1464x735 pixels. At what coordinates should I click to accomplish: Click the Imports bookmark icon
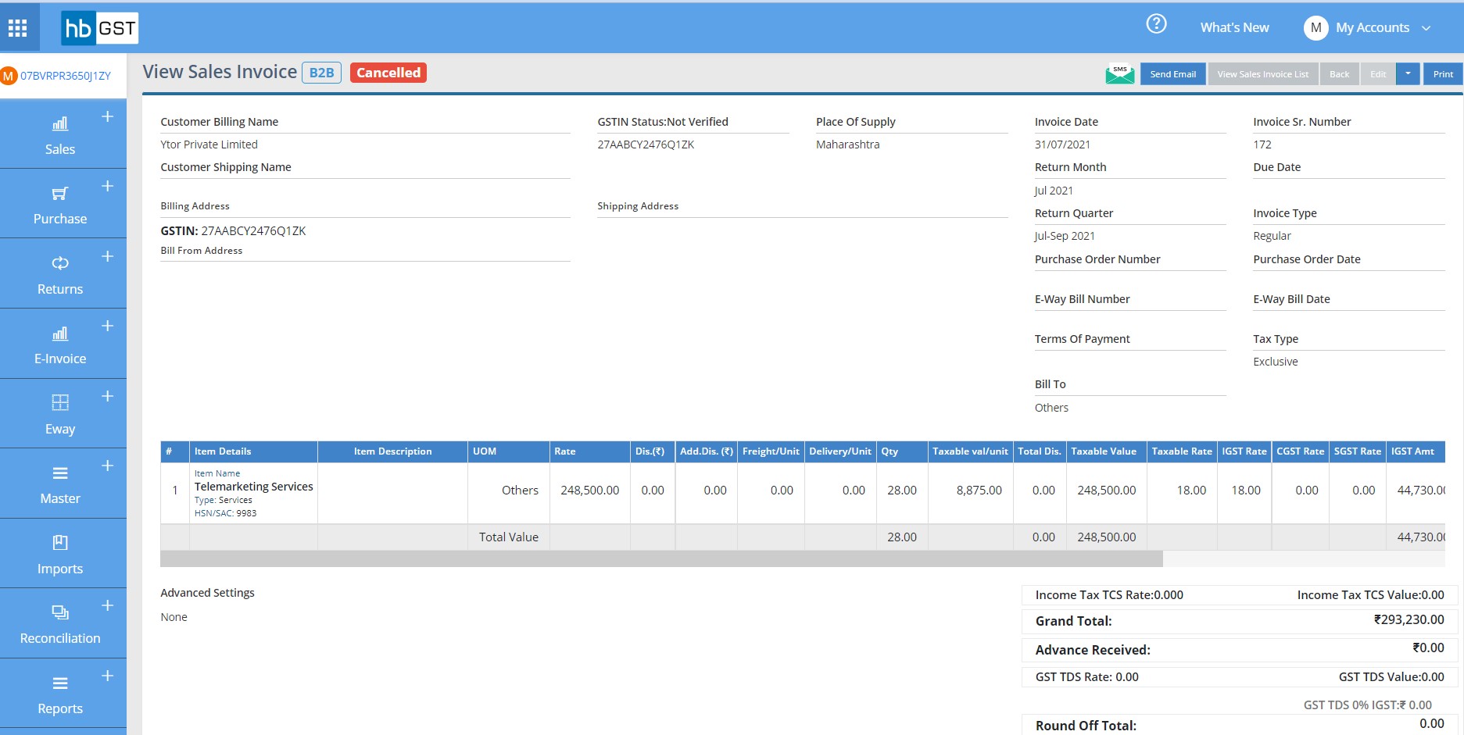click(x=60, y=542)
